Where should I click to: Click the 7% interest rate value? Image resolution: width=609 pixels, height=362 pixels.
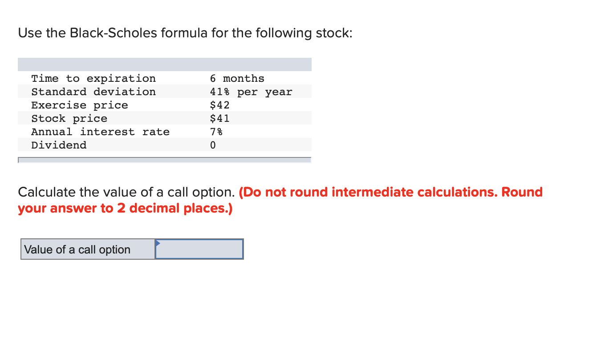pyautogui.click(x=216, y=132)
